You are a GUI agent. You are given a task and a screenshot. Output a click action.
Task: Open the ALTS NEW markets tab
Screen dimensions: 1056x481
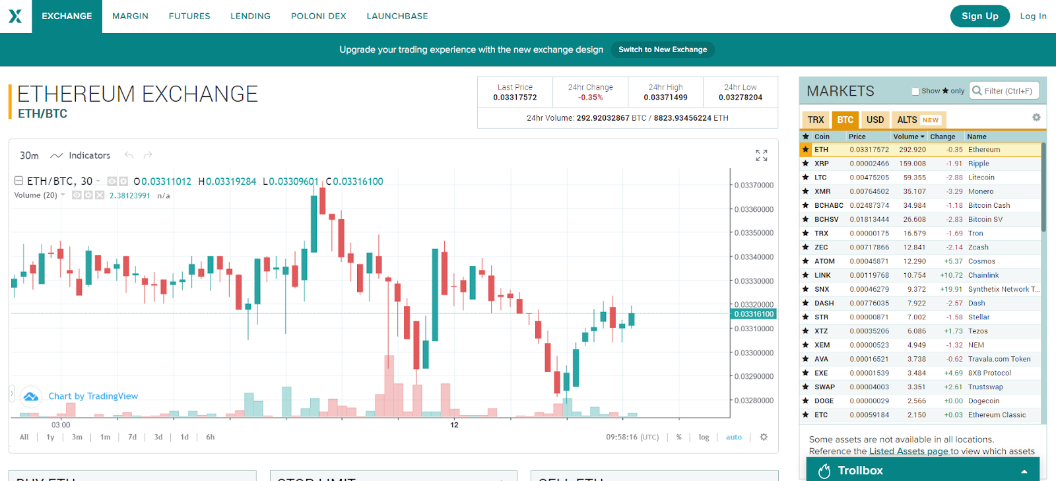tap(918, 119)
